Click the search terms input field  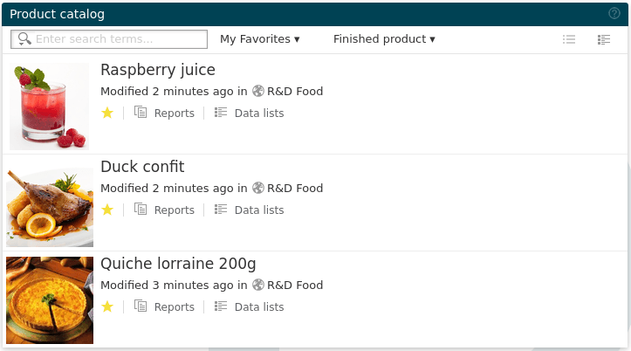[x=119, y=39]
